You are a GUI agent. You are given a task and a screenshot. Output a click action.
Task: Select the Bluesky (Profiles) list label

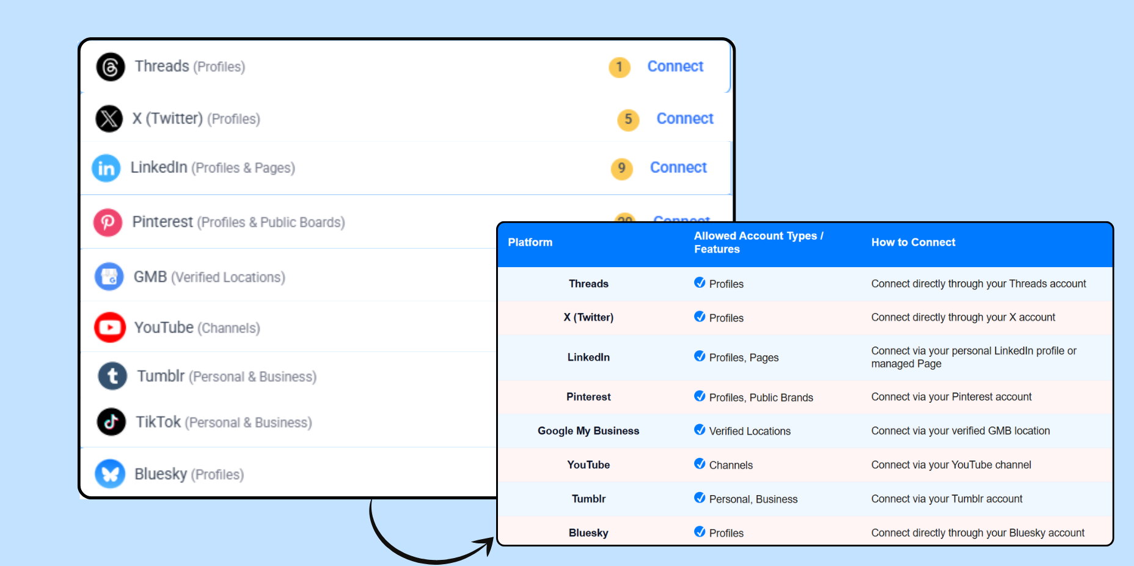click(189, 474)
